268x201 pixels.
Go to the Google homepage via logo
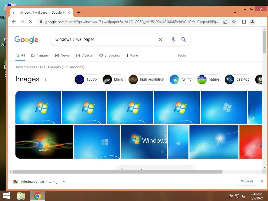point(26,40)
